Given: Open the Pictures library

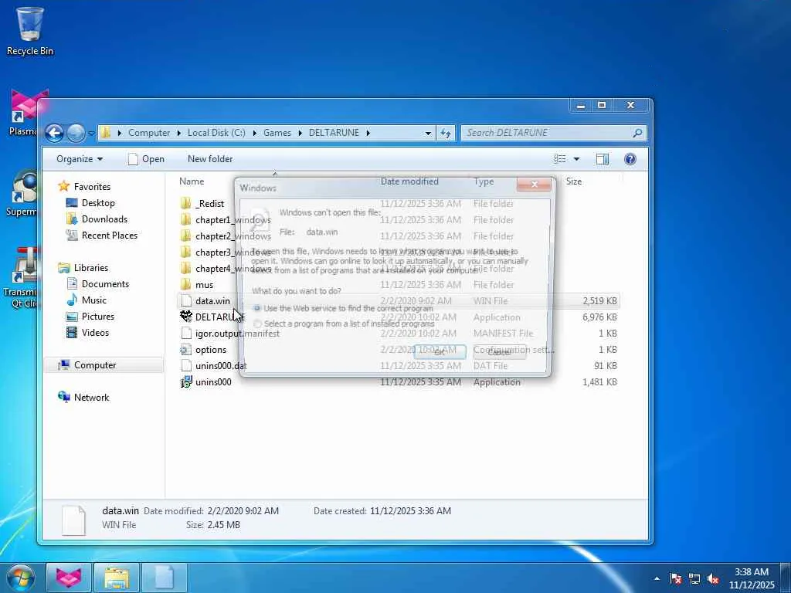Looking at the screenshot, I should [x=91, y=316].
